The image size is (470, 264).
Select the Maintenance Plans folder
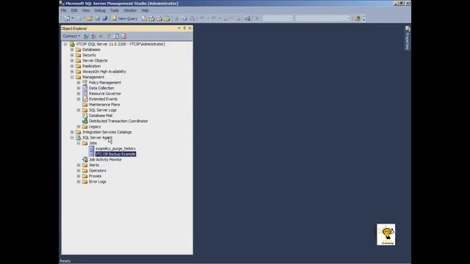(x=104, y=105)
